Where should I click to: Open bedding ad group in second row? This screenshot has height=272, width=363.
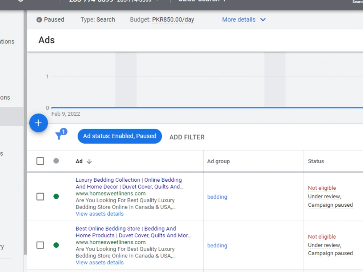pos(217,246)
